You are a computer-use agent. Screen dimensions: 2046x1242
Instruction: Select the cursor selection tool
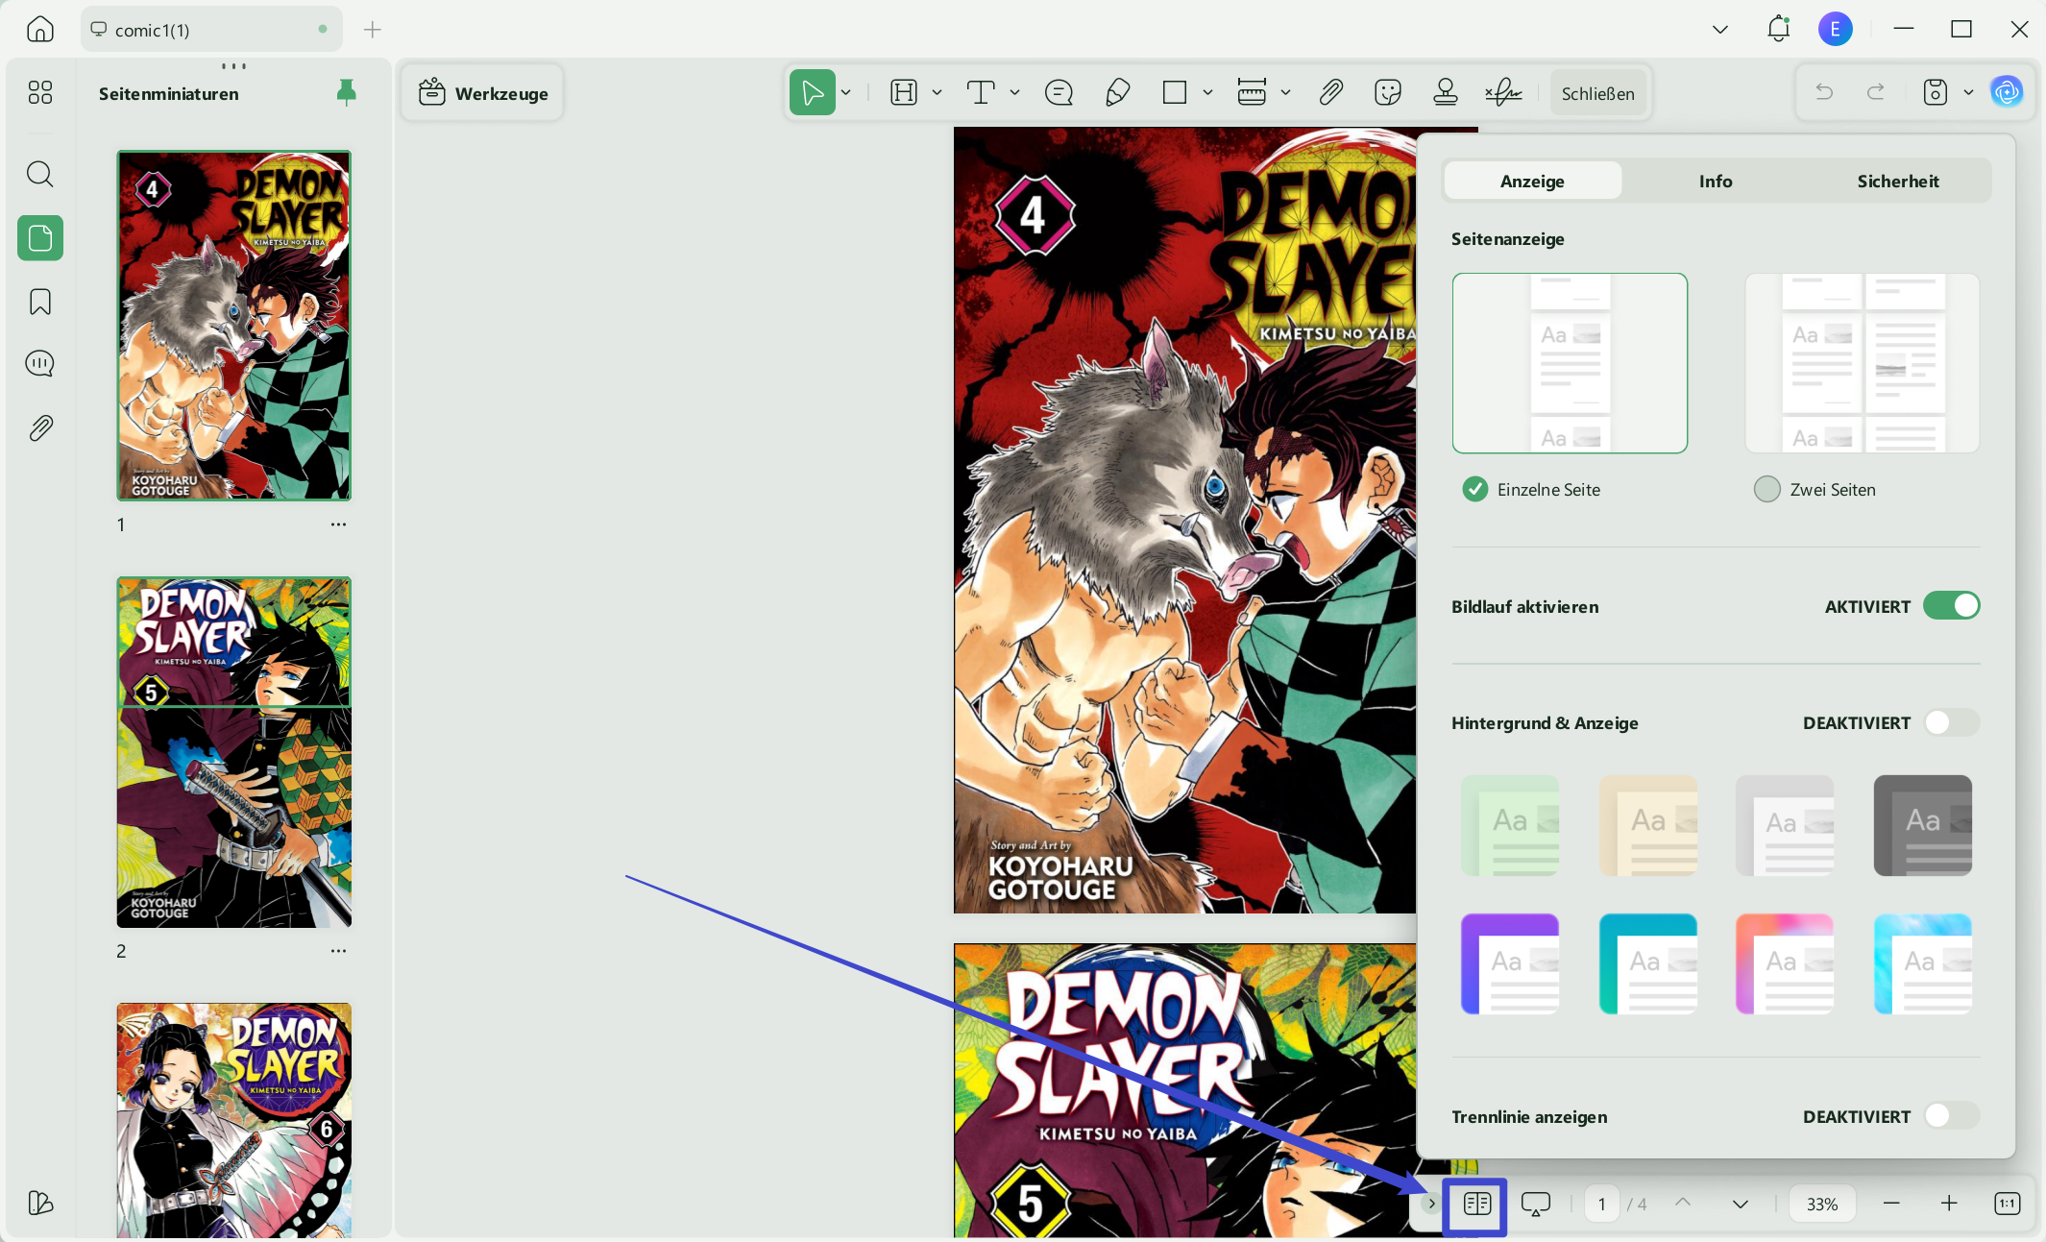[x=813, y=92]
